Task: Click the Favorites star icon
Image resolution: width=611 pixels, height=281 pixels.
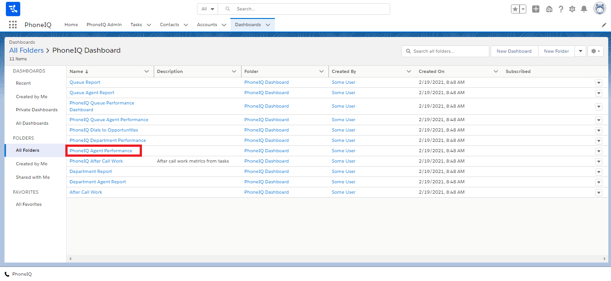Action: pos(515,9)
